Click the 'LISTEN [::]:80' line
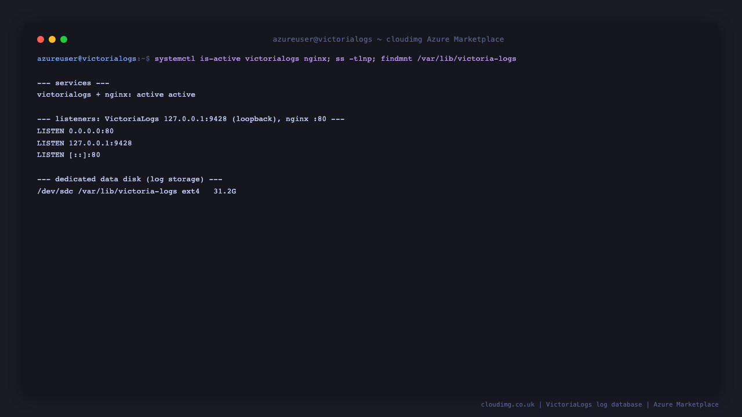This screenshot has height=417, width=742. click(x=68, y=155)
